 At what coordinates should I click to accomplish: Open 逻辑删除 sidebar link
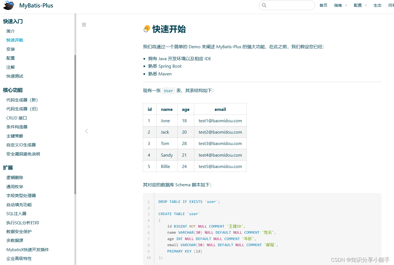[15, 177]
